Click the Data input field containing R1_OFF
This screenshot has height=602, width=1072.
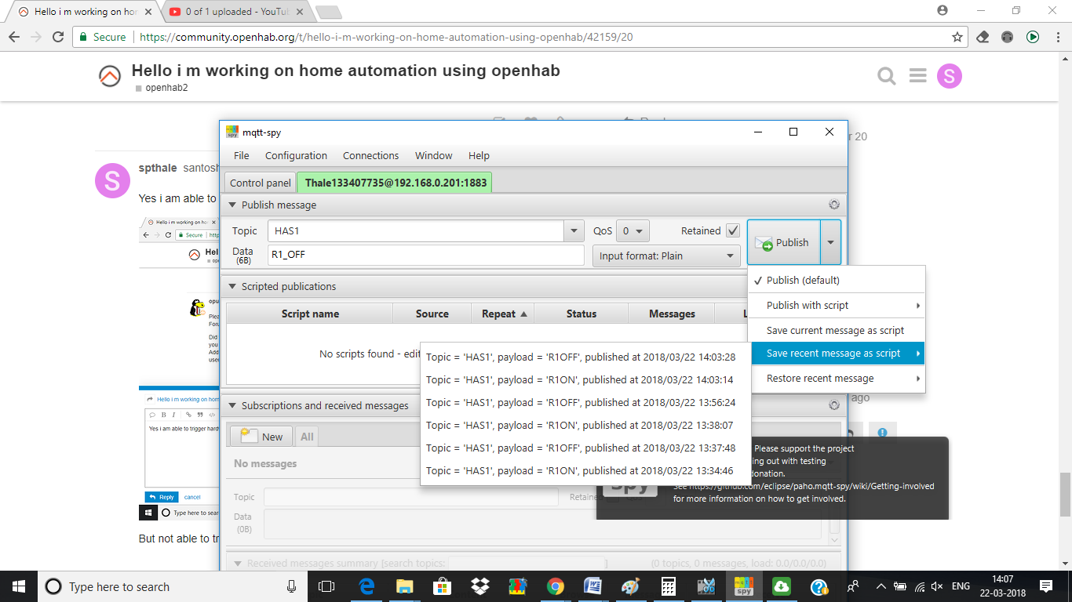click(425, 256)
